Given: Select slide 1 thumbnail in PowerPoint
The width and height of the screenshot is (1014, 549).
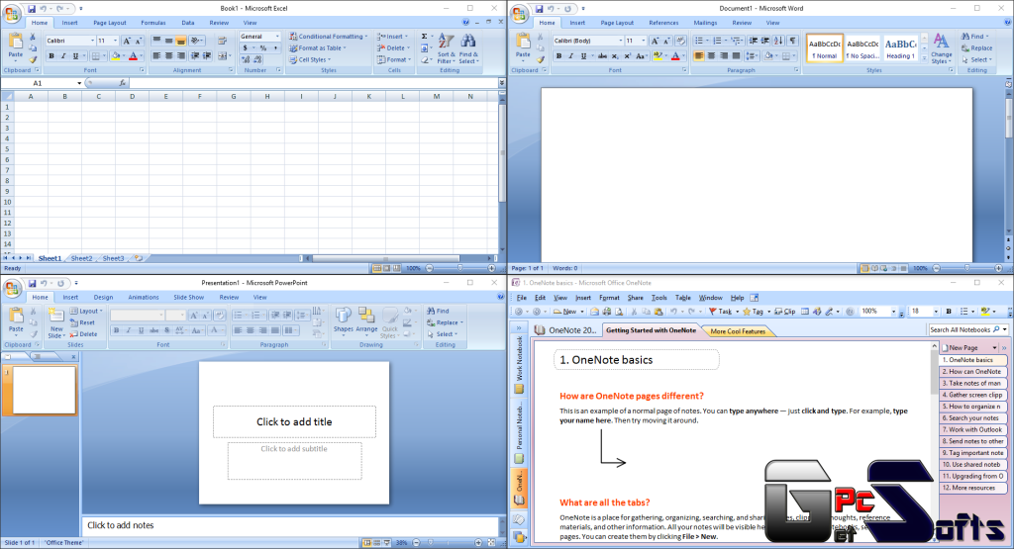Looking at the screenshot, I should click(44, 390).
